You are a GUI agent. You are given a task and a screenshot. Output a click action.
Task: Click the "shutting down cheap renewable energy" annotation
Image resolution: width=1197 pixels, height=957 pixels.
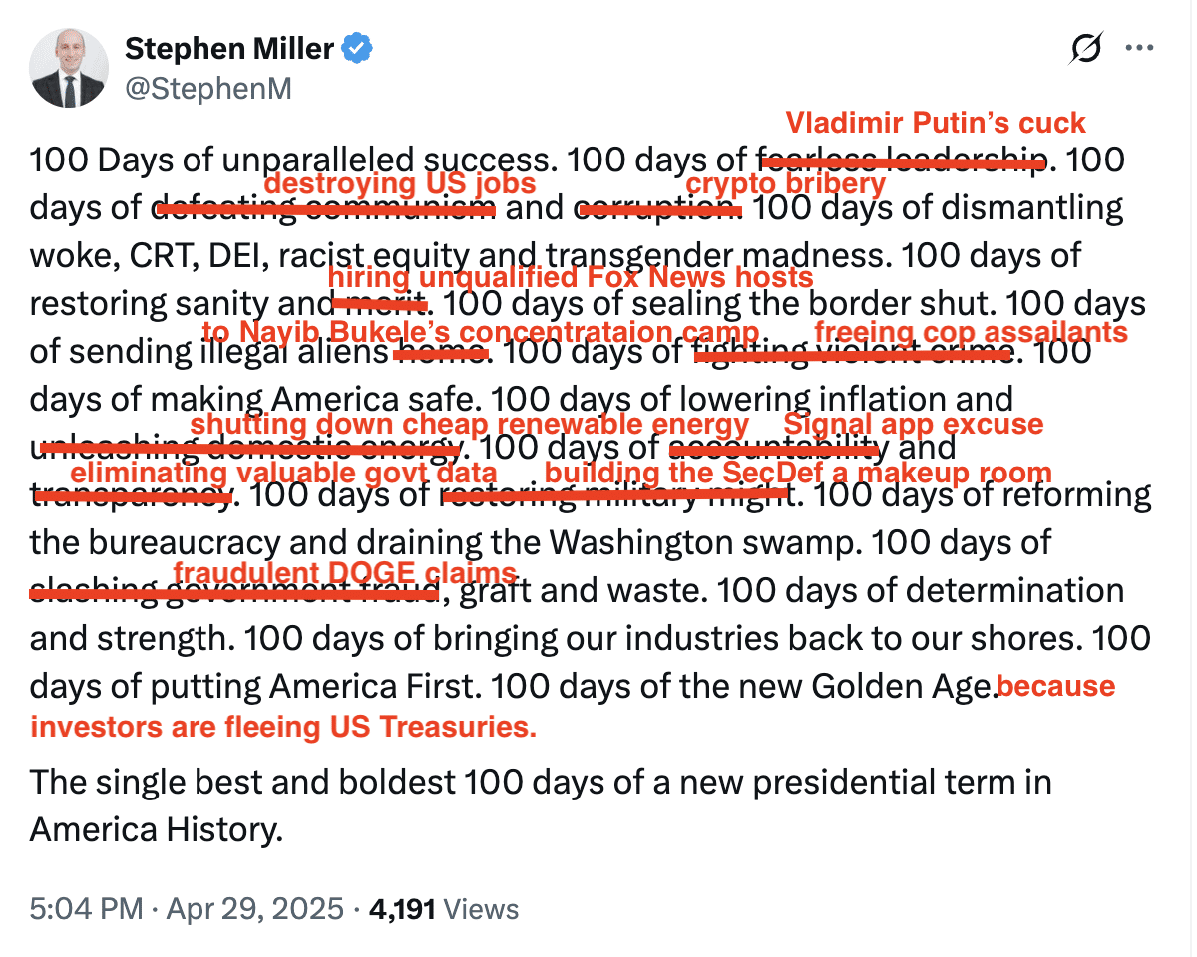tap(469, 425)
